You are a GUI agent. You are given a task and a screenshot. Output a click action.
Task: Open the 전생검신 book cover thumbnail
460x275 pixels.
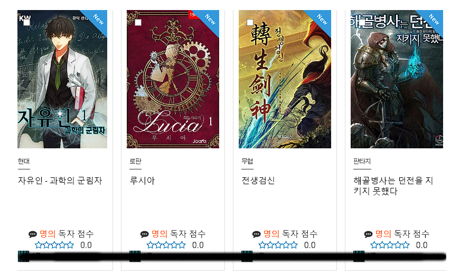pyautogui.click(x=285, y=79)
